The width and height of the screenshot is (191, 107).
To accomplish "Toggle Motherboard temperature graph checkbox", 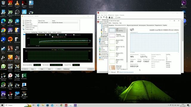I will pos(37,35).
